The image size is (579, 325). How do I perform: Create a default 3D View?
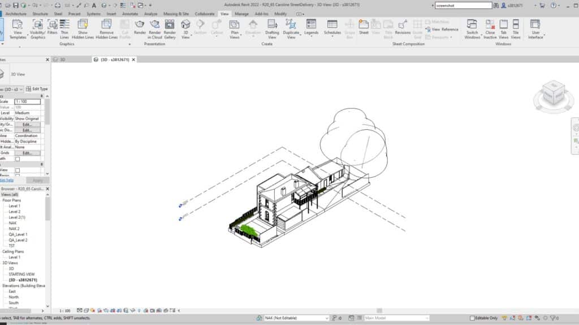[185, 29]
